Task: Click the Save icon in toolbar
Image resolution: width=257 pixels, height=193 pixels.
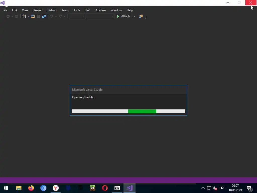Action: point(38,16)
